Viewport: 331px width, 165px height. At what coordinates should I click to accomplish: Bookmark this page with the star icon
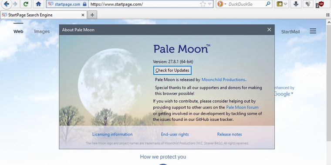tap(203, 4)
